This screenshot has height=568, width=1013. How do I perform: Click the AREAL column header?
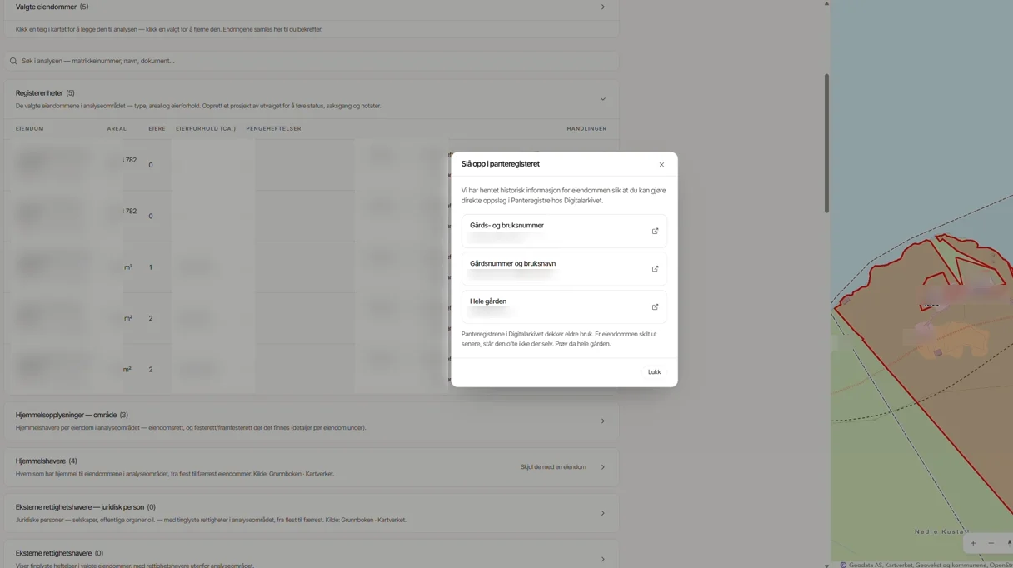(117, 129)
